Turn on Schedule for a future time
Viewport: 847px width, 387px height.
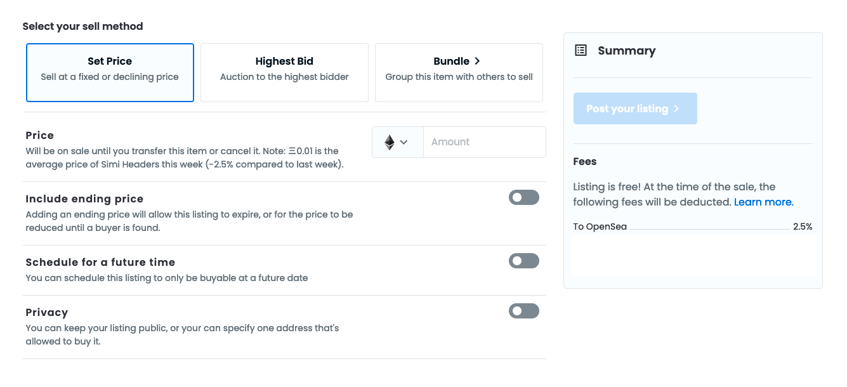coord(523,261)
